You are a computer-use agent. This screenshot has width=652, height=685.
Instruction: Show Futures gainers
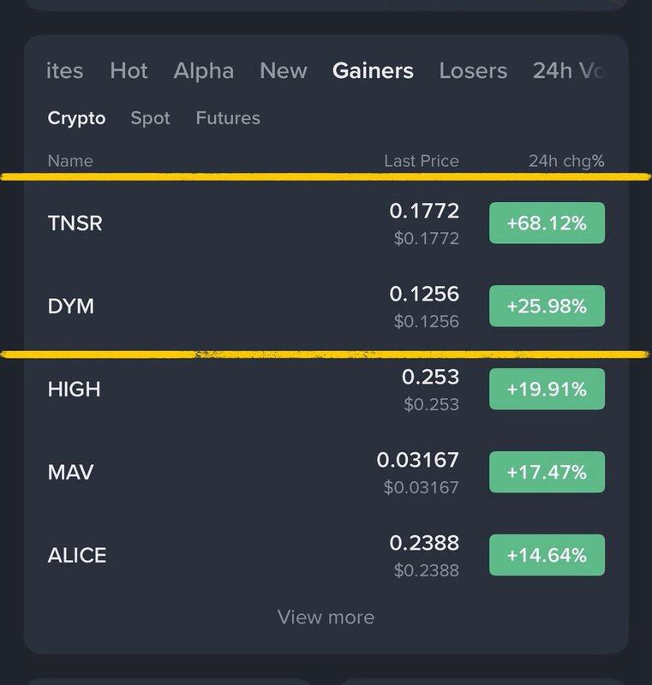pos(228,118)
